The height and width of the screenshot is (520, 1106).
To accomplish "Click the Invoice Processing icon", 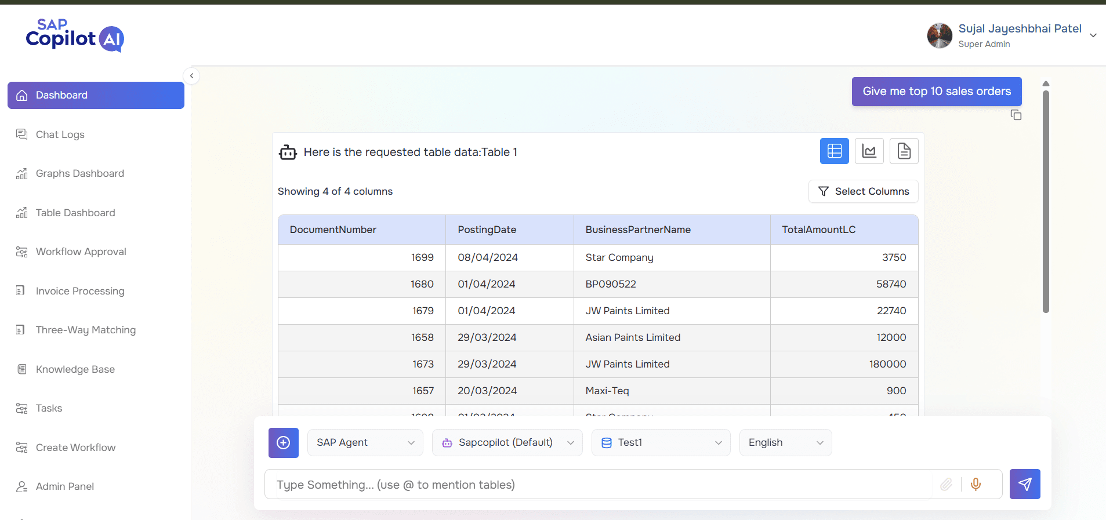I will (x=21, y=291).
